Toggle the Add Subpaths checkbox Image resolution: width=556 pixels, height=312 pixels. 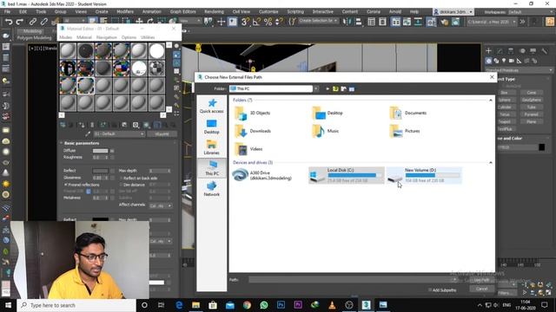(x=430, y=290)
